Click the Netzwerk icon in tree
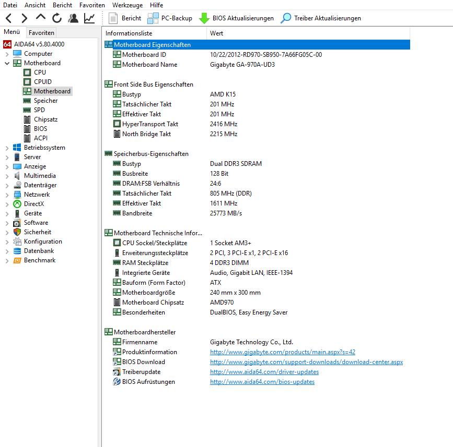This screenshot has height=447, width=453. (x=17, y=195)
